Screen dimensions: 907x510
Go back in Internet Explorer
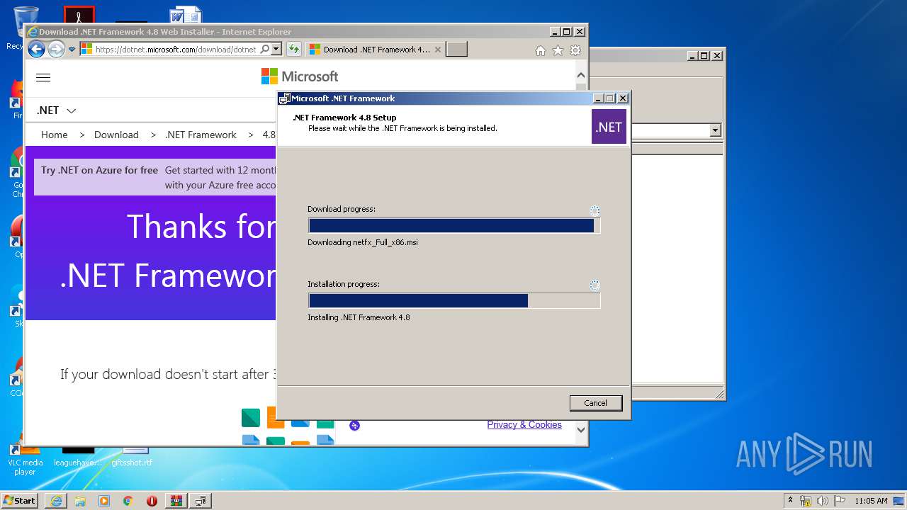coord(36,49)
